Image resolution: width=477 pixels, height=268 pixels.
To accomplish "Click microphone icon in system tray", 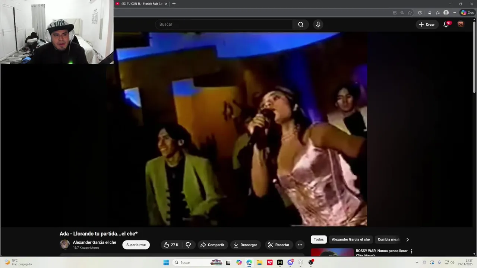I will coord(439,262).
